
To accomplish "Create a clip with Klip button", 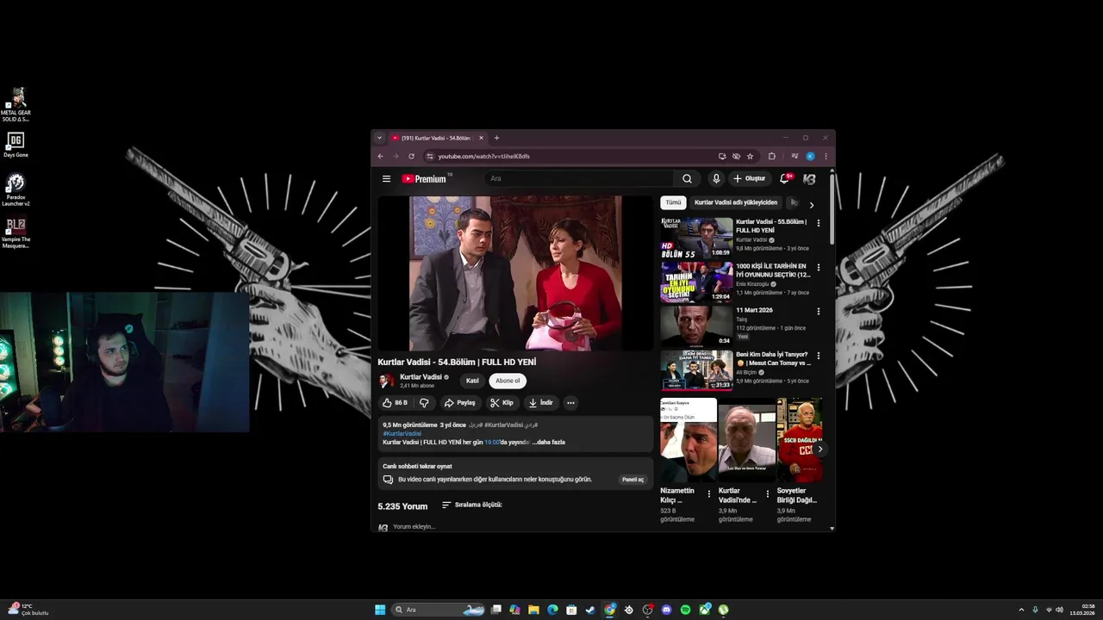I will click(x=502, y=403).
